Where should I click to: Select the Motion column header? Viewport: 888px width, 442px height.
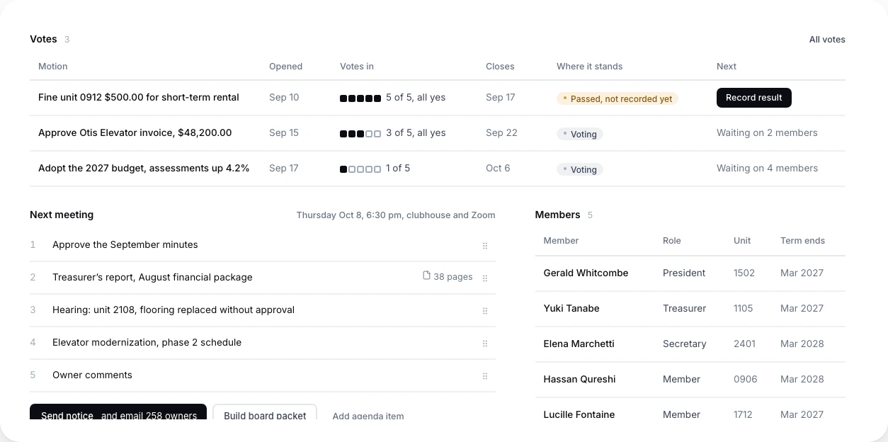pyautogui.click(x=53, y=67)
